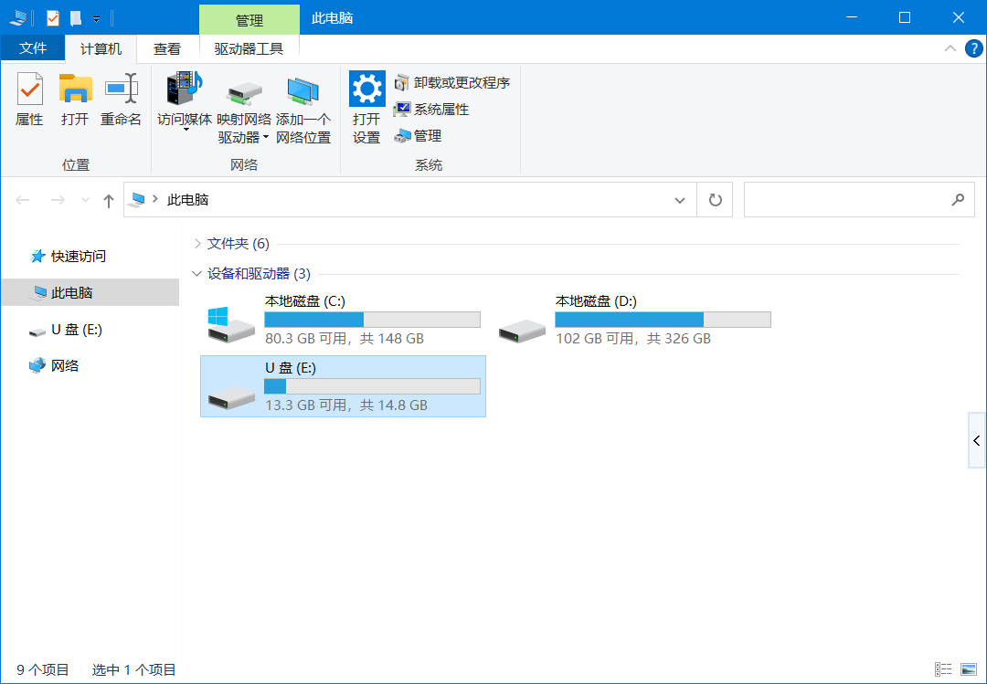Open the 访问媒体 dropdown arrow
This screenshot has height=684, width=987.
tap(186, 131)
